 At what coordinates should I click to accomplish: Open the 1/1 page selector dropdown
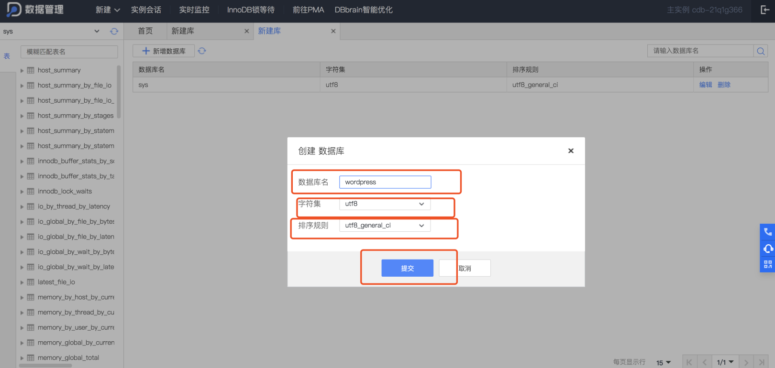pos(725,362)
